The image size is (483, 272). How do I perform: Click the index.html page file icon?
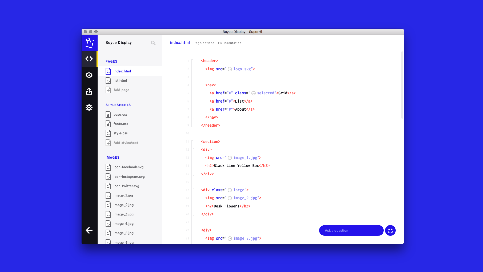click(x=108, y=71)
